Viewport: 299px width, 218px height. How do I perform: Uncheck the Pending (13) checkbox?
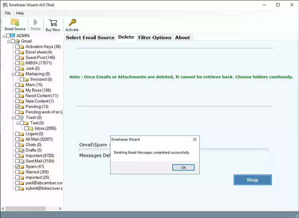click(x=17, y=107)
